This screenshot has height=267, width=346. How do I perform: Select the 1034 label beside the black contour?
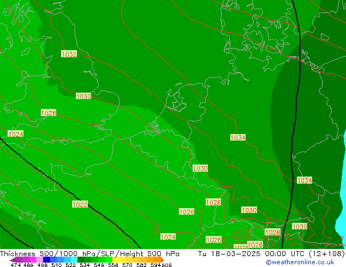coord(305,180)
